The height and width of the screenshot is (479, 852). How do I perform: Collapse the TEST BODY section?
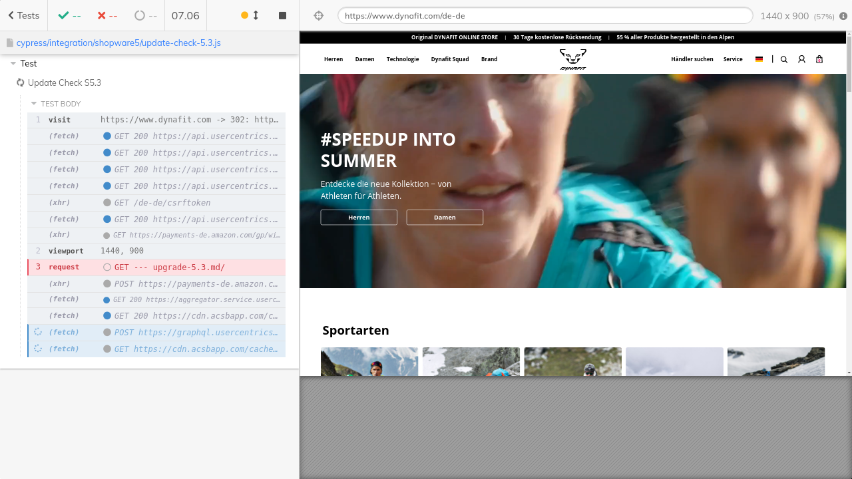34,104
